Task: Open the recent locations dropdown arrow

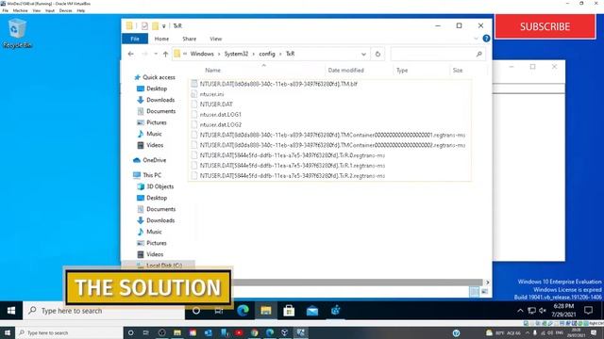Action: 156,54
